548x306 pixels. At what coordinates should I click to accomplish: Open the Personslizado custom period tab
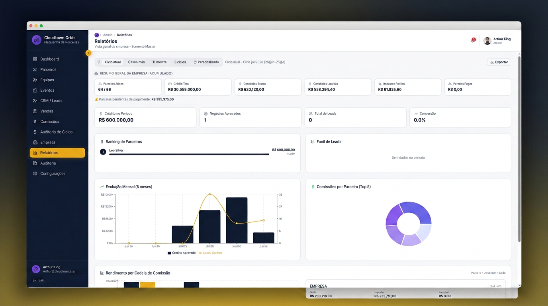pyautogui.click(x=206, y=62)
